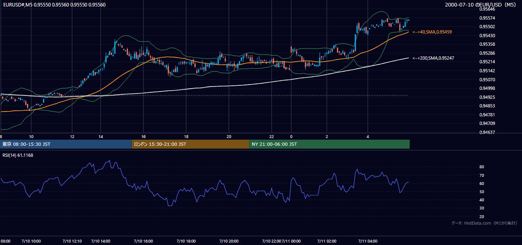Click the RSI 80 level label
Viewport: 522px width, 245px height.
click(482, 167)
